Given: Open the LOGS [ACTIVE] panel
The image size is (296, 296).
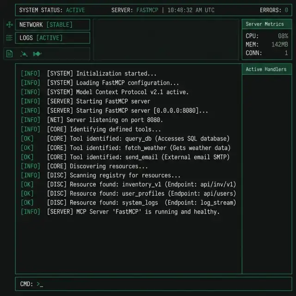Looking at the screenshot, I should [53, 38].
